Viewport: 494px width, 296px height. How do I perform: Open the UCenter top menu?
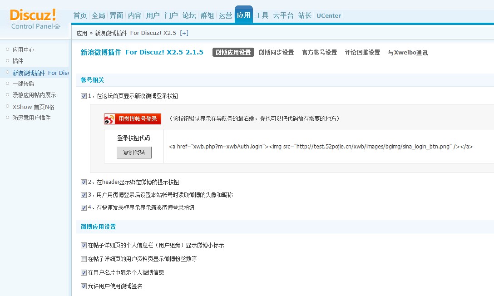[x=329, y=15]
